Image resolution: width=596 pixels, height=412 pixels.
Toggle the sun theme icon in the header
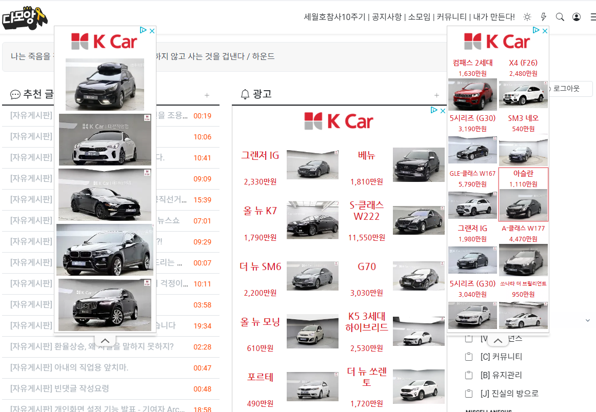[527, 17]
